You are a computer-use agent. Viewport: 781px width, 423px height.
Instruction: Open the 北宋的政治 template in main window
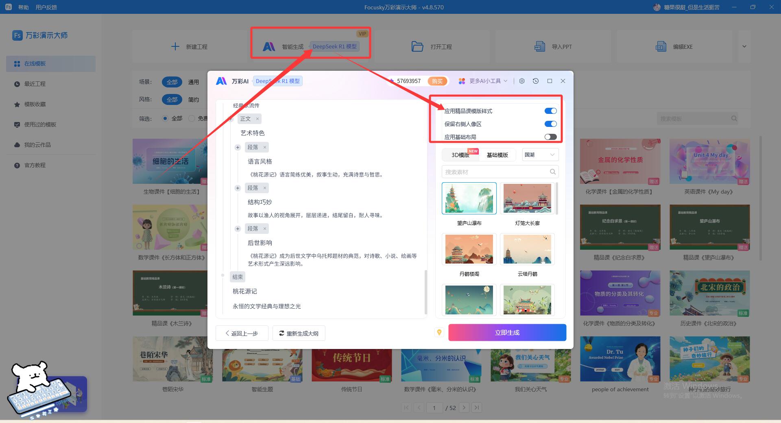[709, 293]
